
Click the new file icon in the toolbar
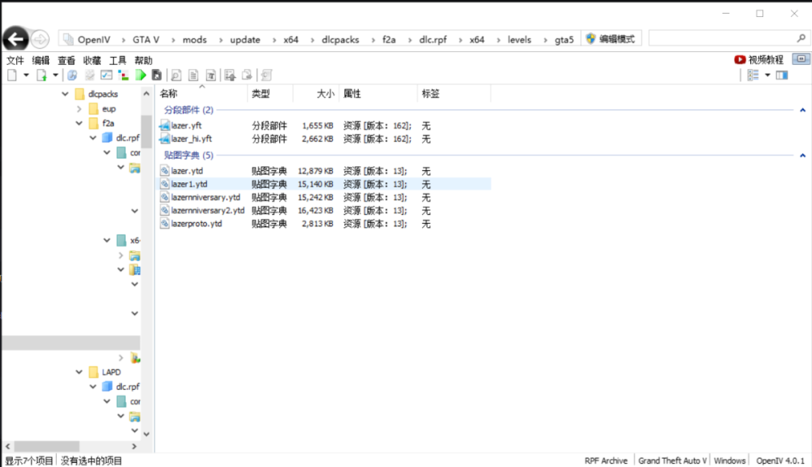point(11,75)
